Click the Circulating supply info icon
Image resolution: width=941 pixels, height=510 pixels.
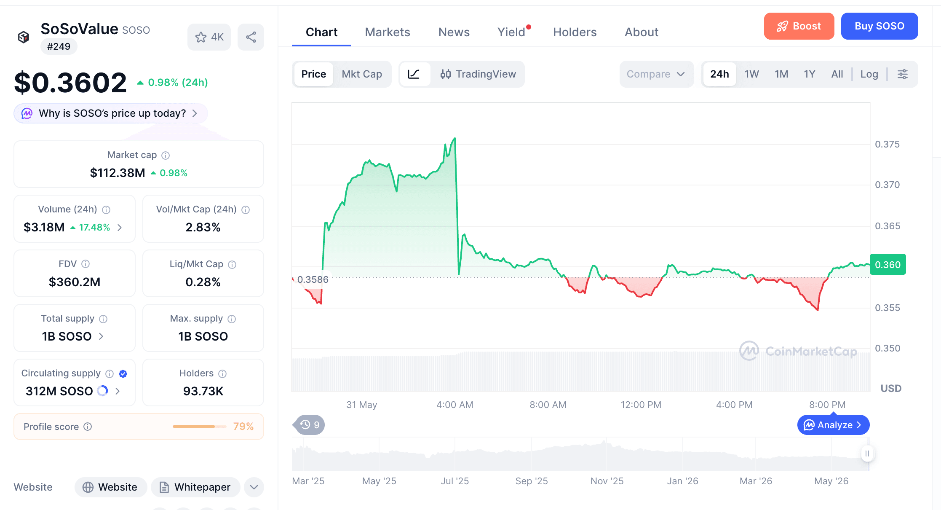click(110, 374)
